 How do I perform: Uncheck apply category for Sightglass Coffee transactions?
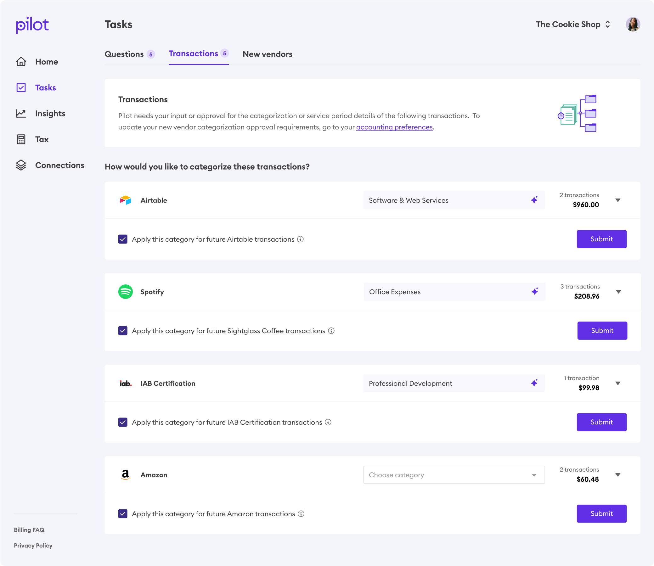(123, 331)
